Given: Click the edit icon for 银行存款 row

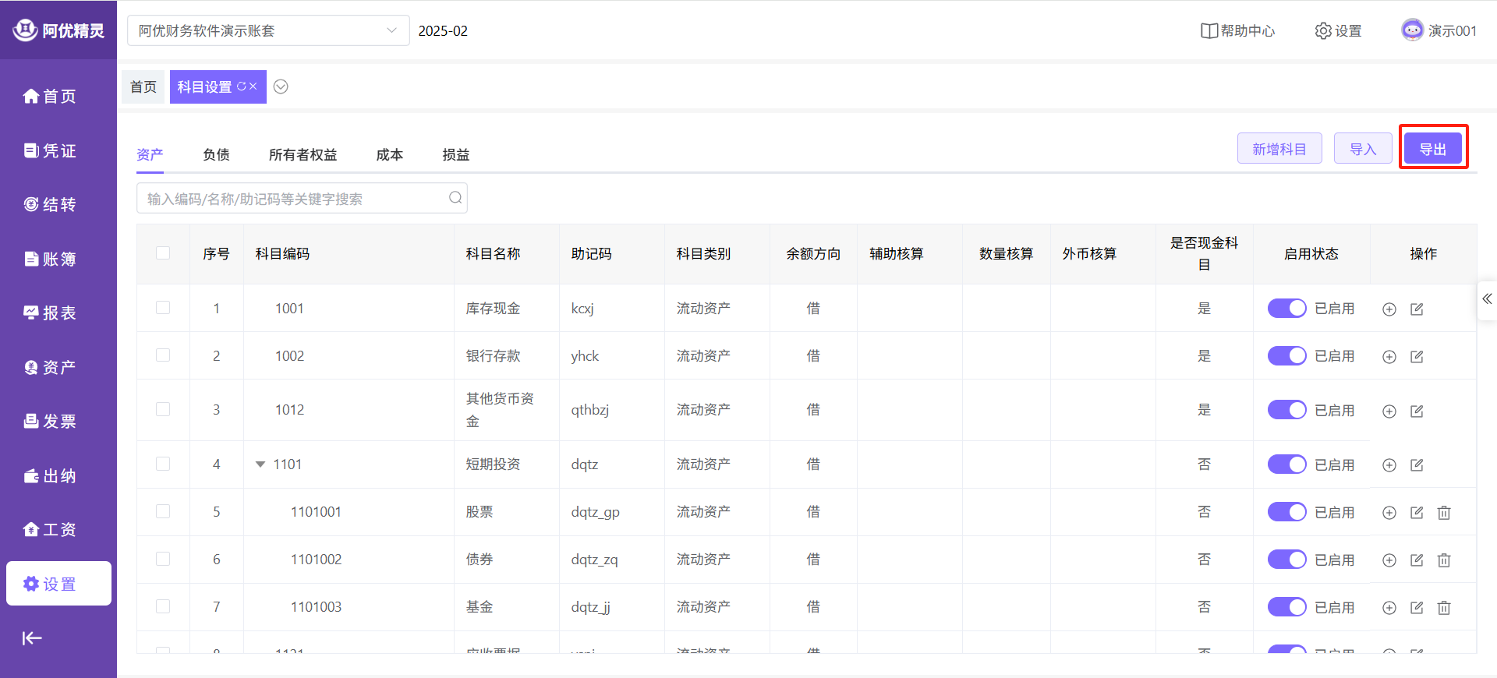Looking at the screenshot, I should coord(1417,357).
